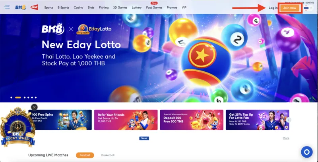
Task: Expand the language selector chevron
Action: 311,8
